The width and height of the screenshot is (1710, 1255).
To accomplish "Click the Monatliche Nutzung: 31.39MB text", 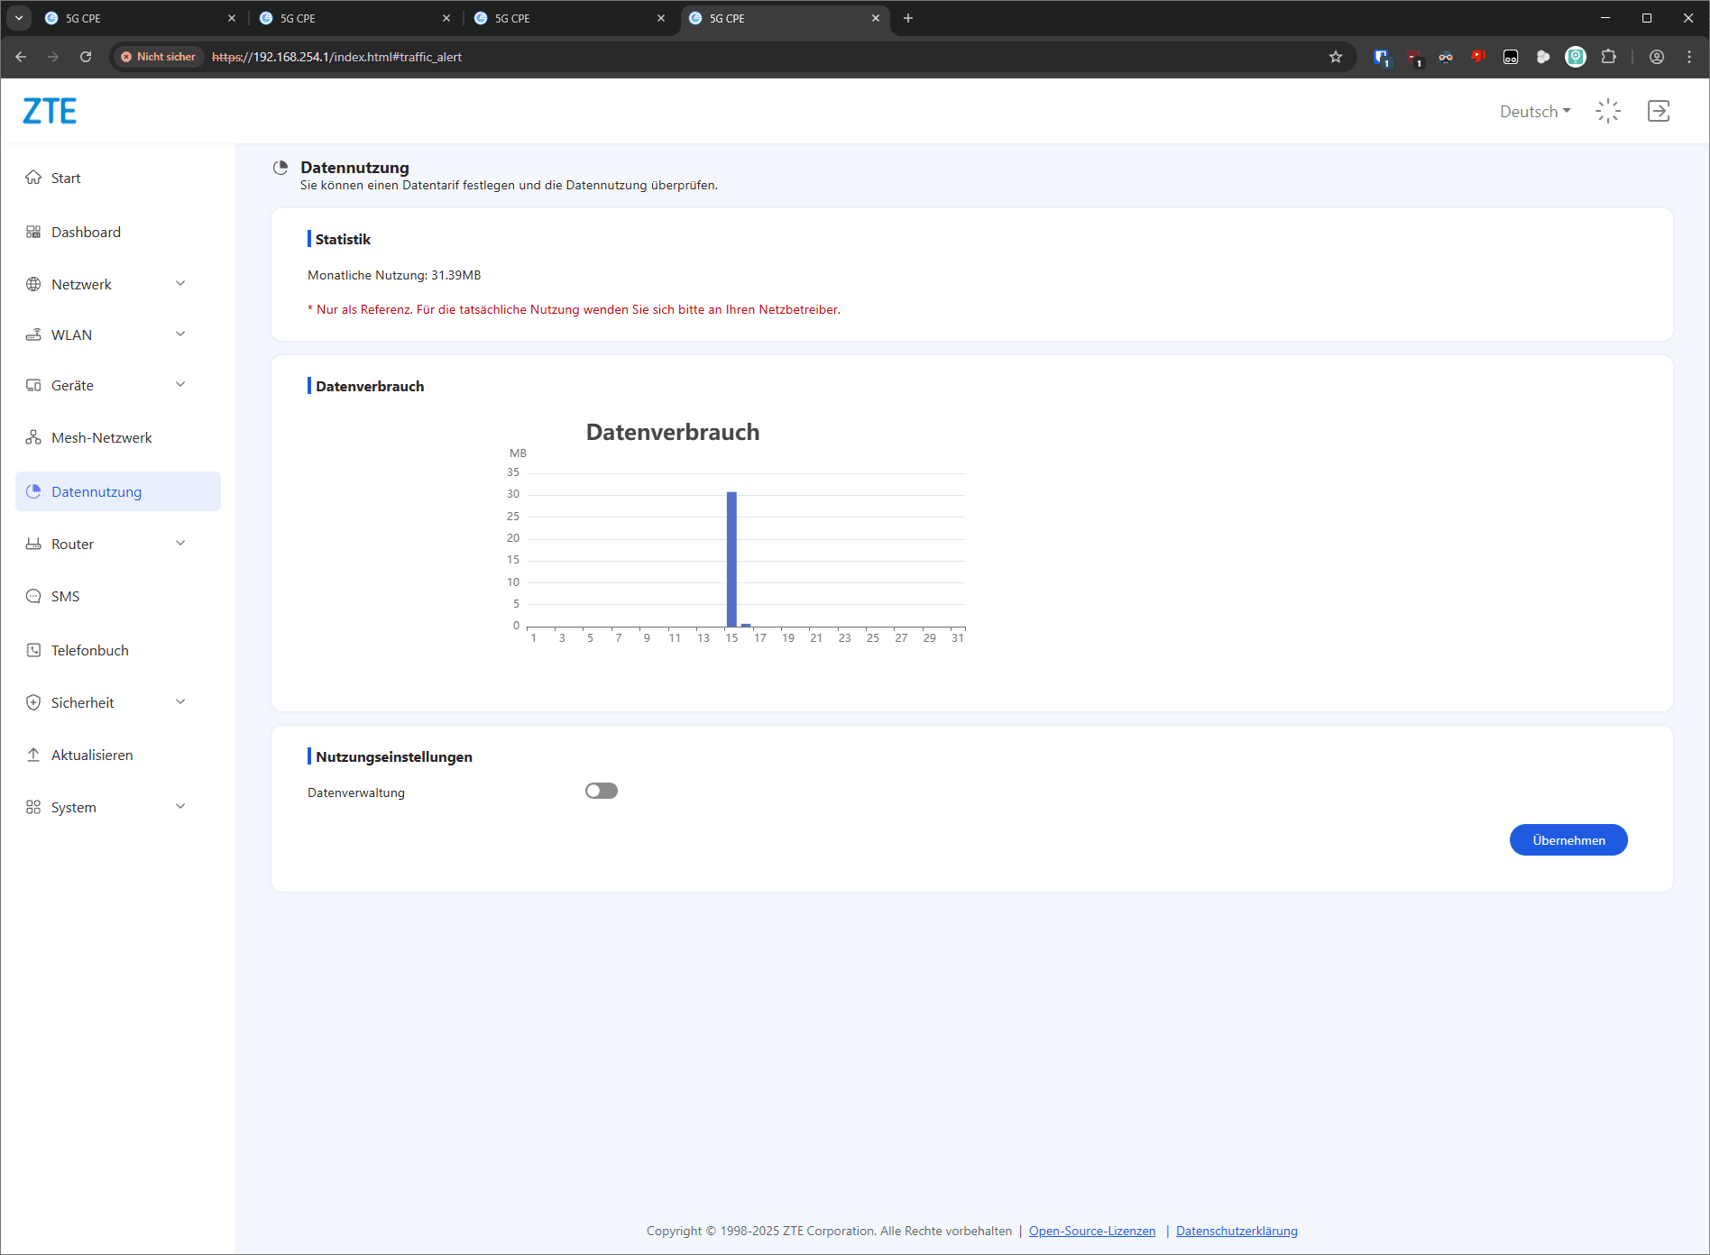I will point(394,275).
